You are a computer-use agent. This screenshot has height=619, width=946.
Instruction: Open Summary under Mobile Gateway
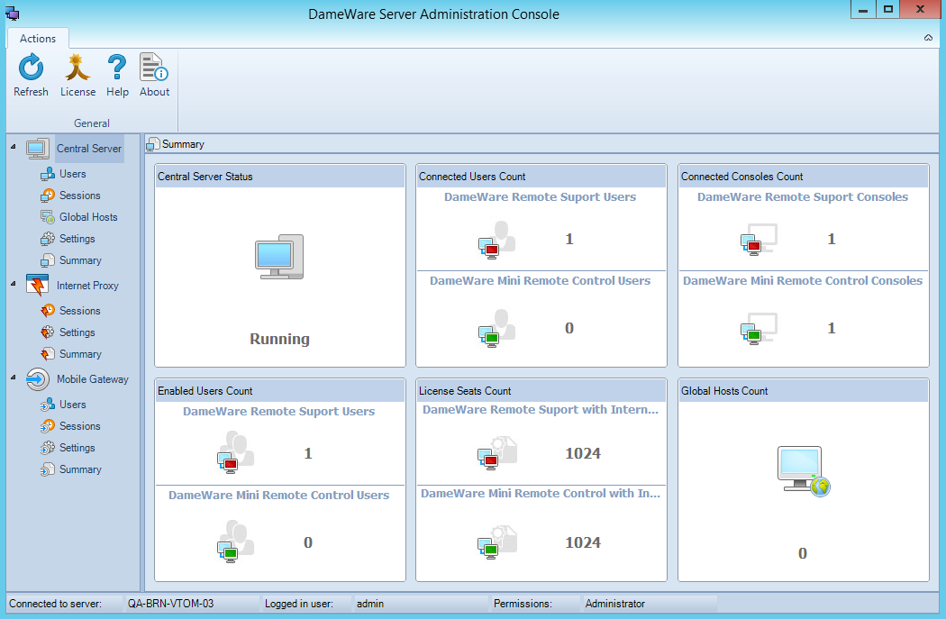pyautogui.click(x=80, y=469)
